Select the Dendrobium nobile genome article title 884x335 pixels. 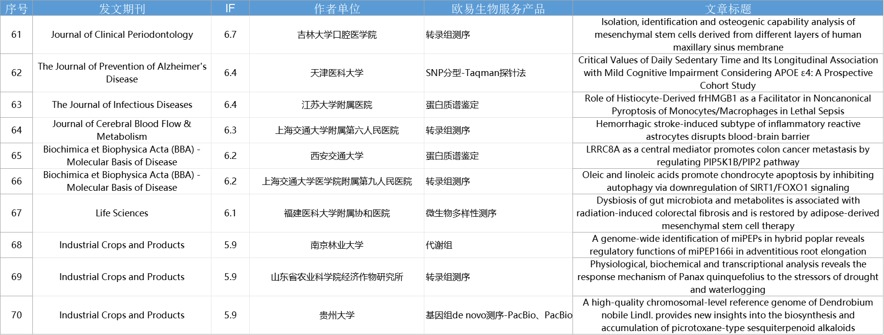(728, 315)
